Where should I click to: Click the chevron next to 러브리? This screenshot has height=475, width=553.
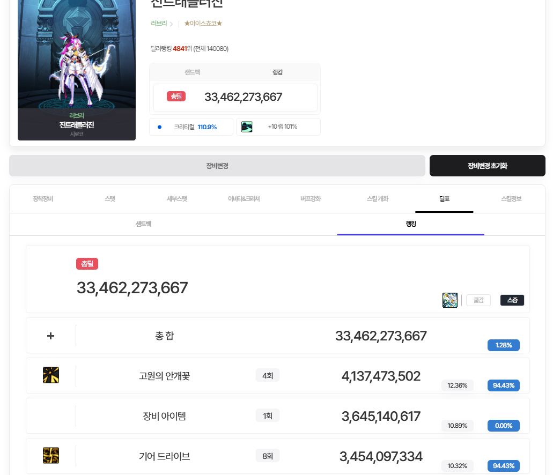171,24
